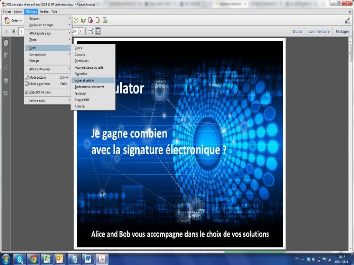Screen dimensions: 354x265
Task: Open the Fichier menu
Action: [x=7, y=11]
